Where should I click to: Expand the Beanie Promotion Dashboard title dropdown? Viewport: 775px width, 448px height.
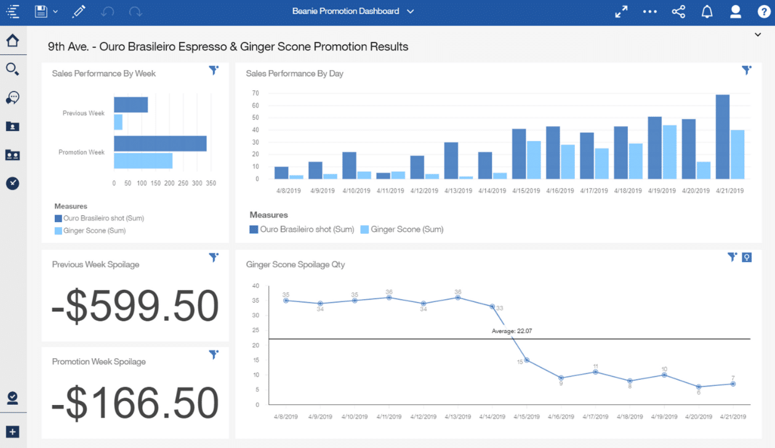tap(411, 12)
